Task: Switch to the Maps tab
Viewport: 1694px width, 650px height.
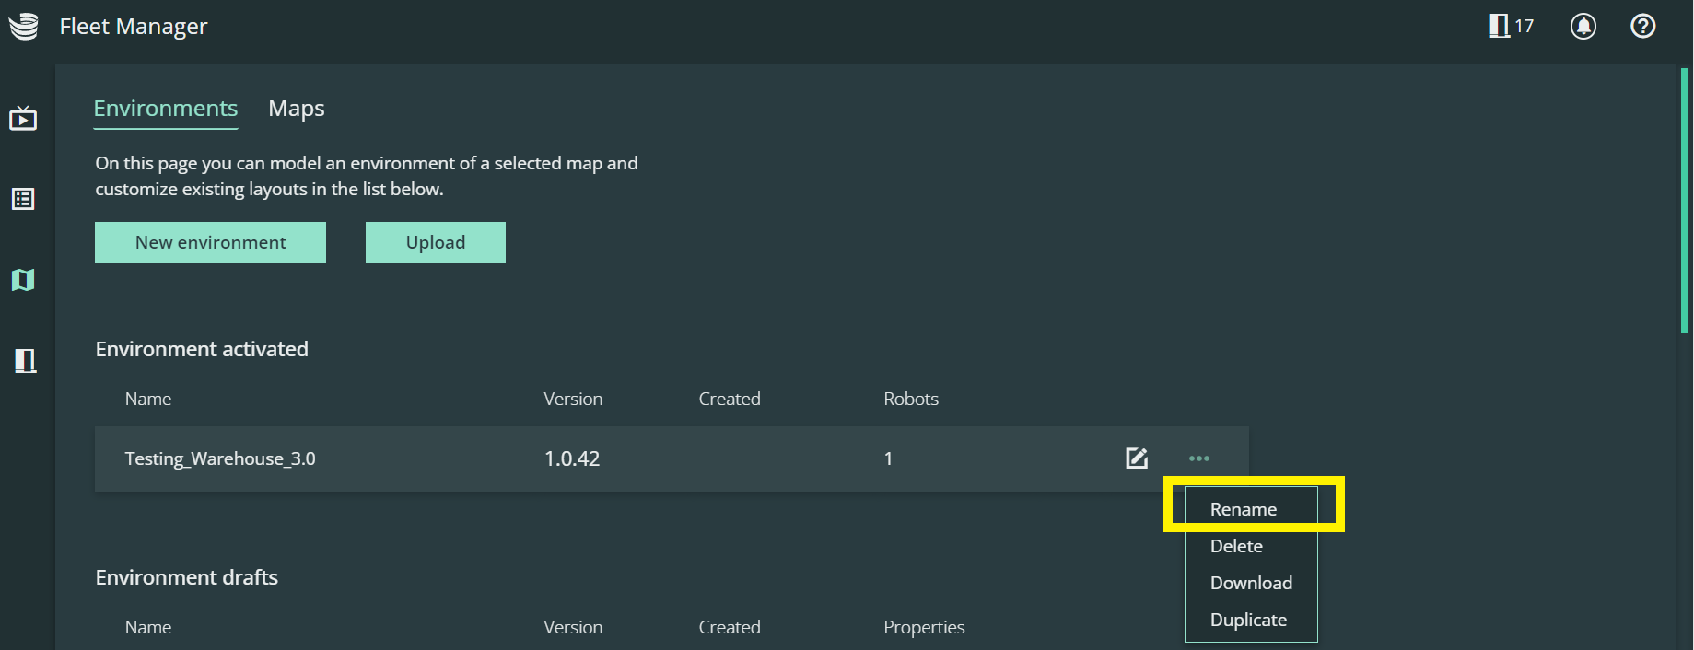Action: tap(297, 109)
